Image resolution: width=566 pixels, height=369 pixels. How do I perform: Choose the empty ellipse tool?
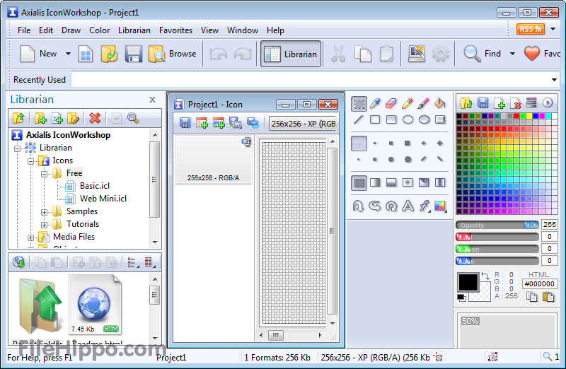[x=408, y=119]
